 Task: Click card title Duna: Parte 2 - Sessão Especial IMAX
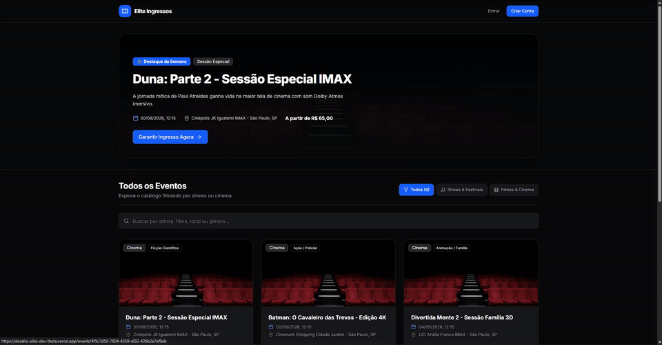[177, 317]
